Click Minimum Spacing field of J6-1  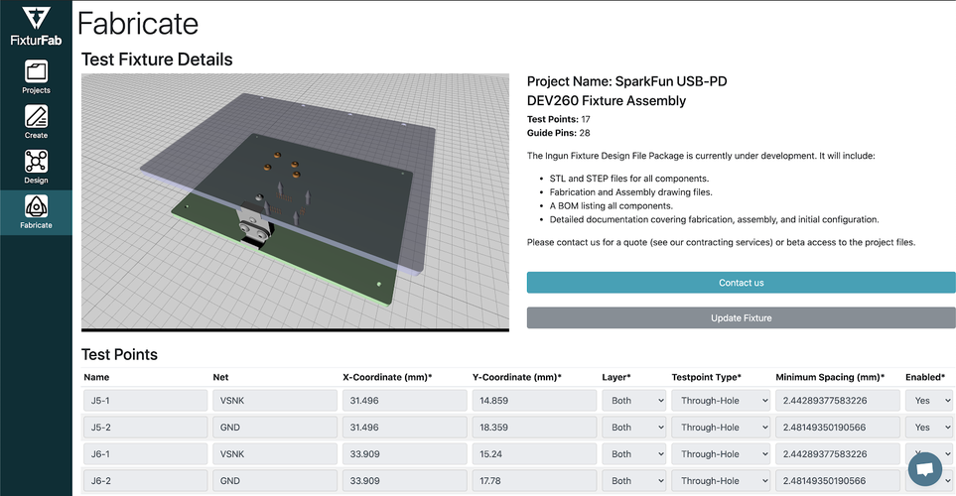point(838,454)
